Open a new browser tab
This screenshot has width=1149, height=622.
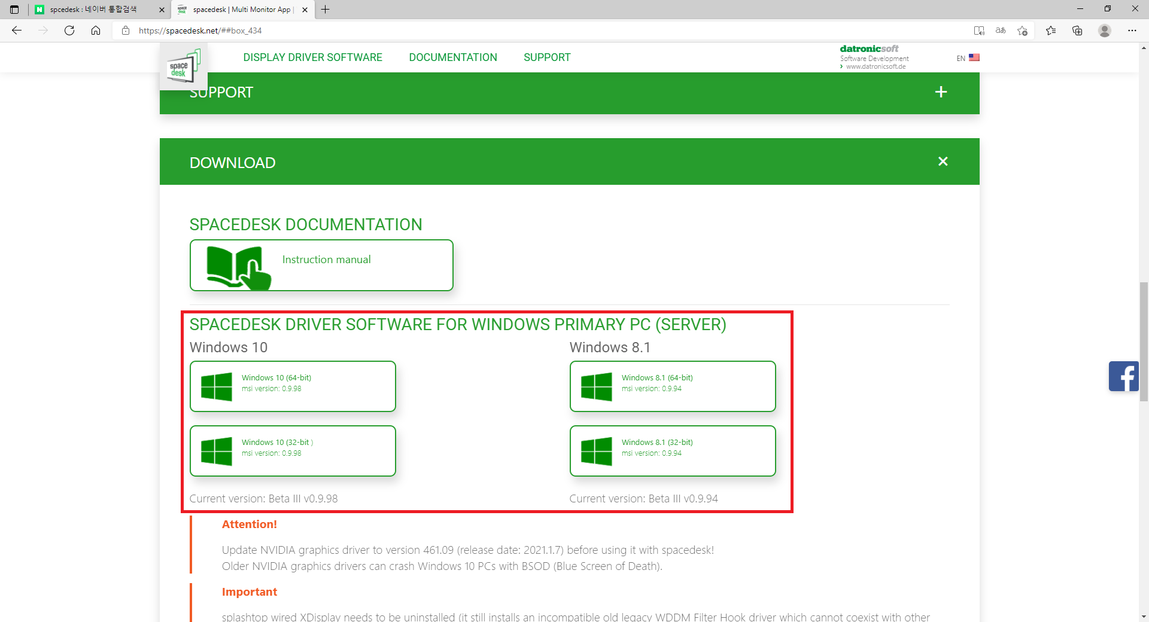(x=326, y=10)
